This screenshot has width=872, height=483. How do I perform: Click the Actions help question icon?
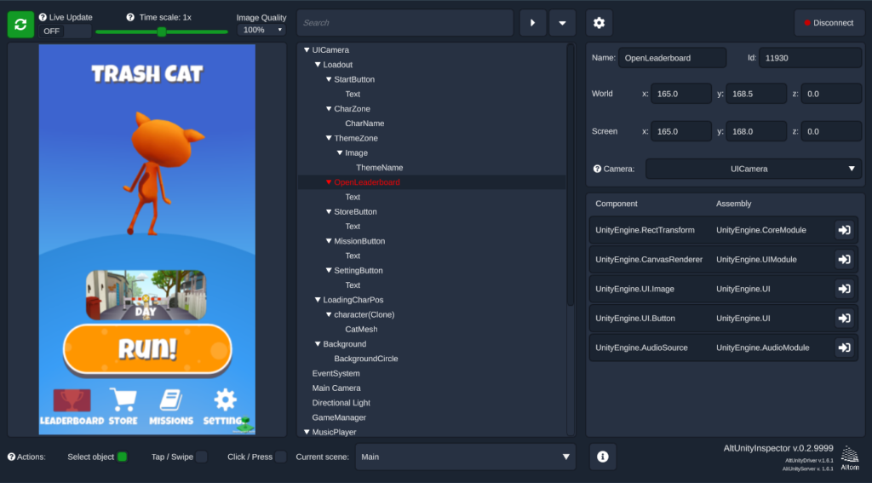click(11, 457)
